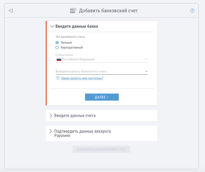Click the question icon beside currencies link
The image size is (205, 172).
[58, 78]
